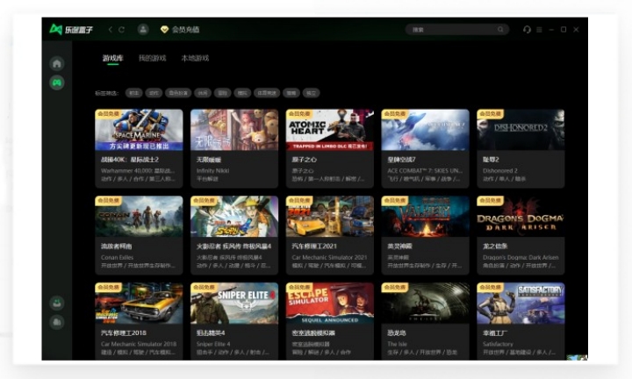Filter by the 体育竞速 tag

pyautogui.click(x=267, y=93)
